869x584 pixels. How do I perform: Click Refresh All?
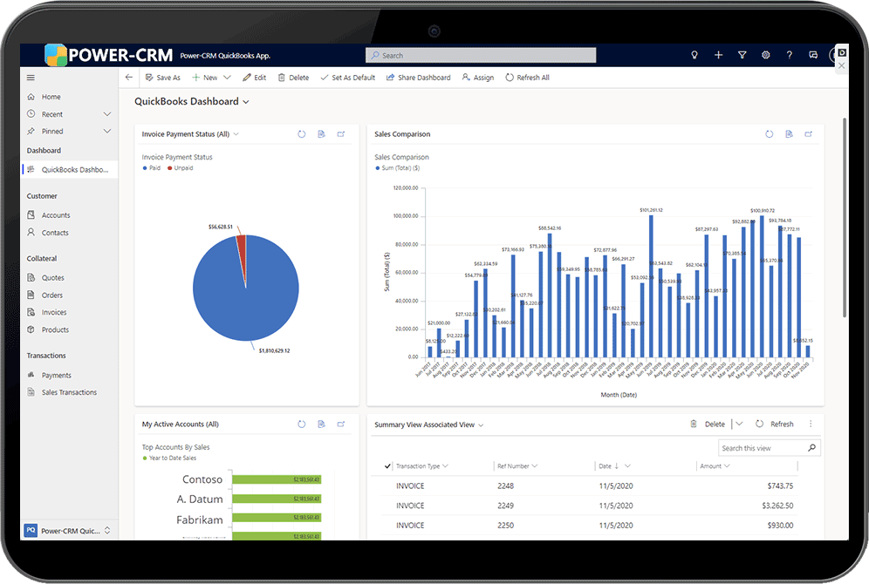(x=527, y=78)
